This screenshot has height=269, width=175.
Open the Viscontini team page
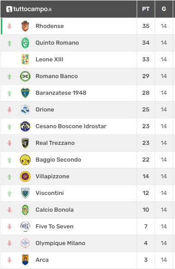tap(50, 193)
